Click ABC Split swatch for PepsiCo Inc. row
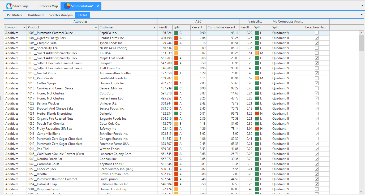The image size is (365, 195). click(176, 33)
